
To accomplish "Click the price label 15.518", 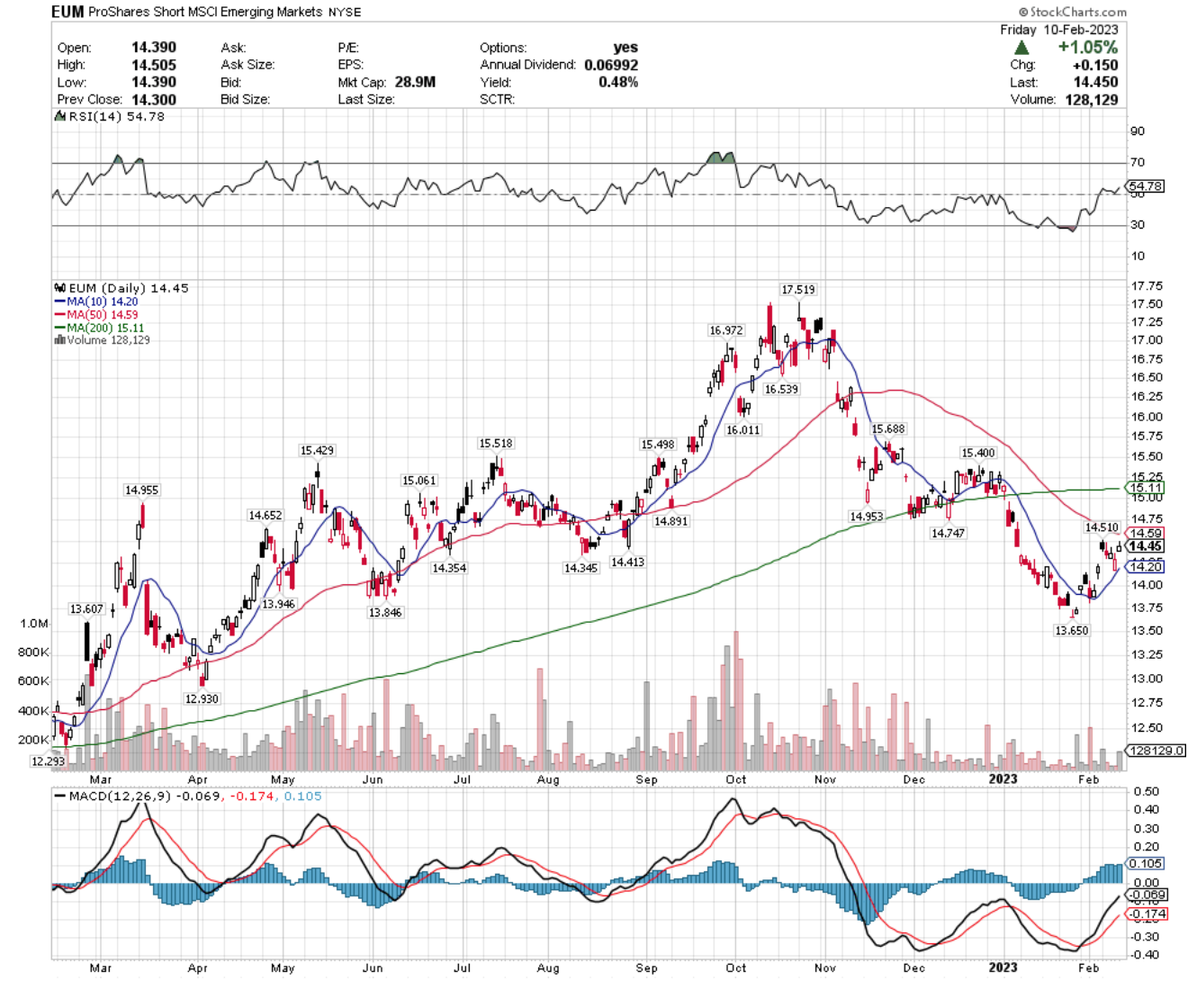I will click(496, 444).
